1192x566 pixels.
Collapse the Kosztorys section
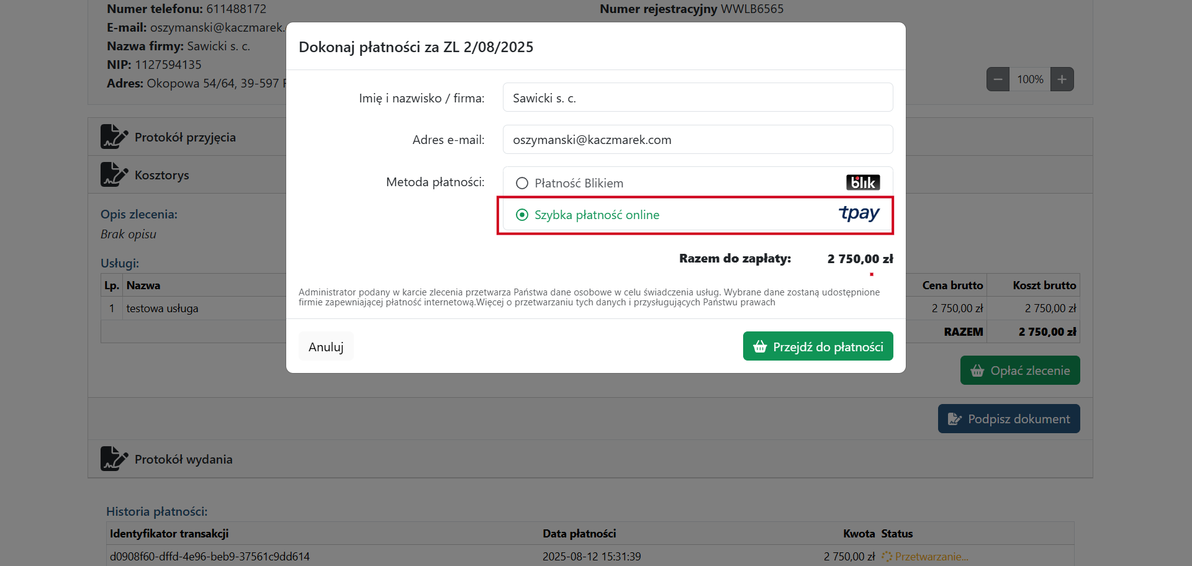point(161,175)
